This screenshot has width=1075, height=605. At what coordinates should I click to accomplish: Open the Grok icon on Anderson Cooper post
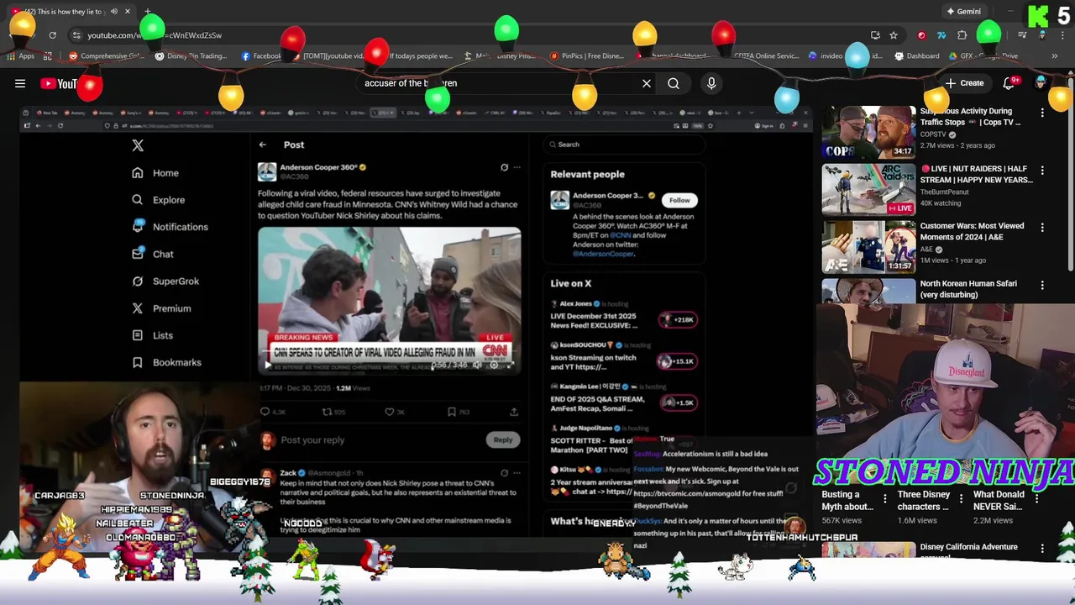coord(504,167)
